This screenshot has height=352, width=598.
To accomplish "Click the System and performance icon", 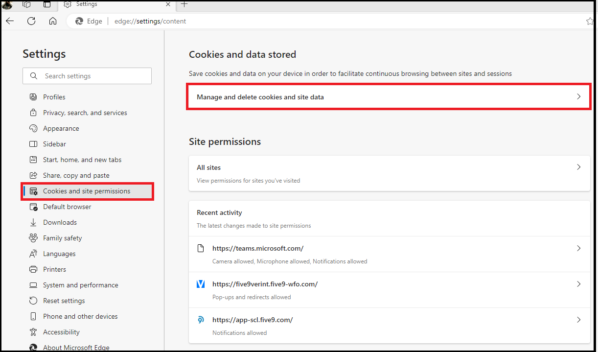I will coord(33,285).
